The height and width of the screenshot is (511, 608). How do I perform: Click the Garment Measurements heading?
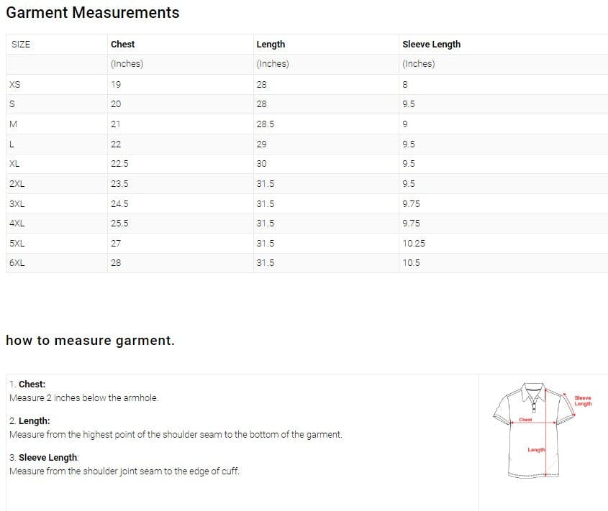[x=93, y=13]
